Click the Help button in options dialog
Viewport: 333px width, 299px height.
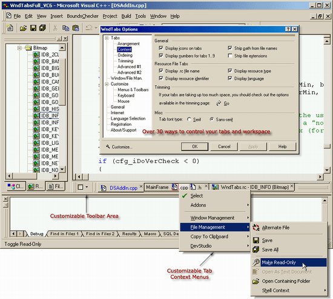coord(283,146)
